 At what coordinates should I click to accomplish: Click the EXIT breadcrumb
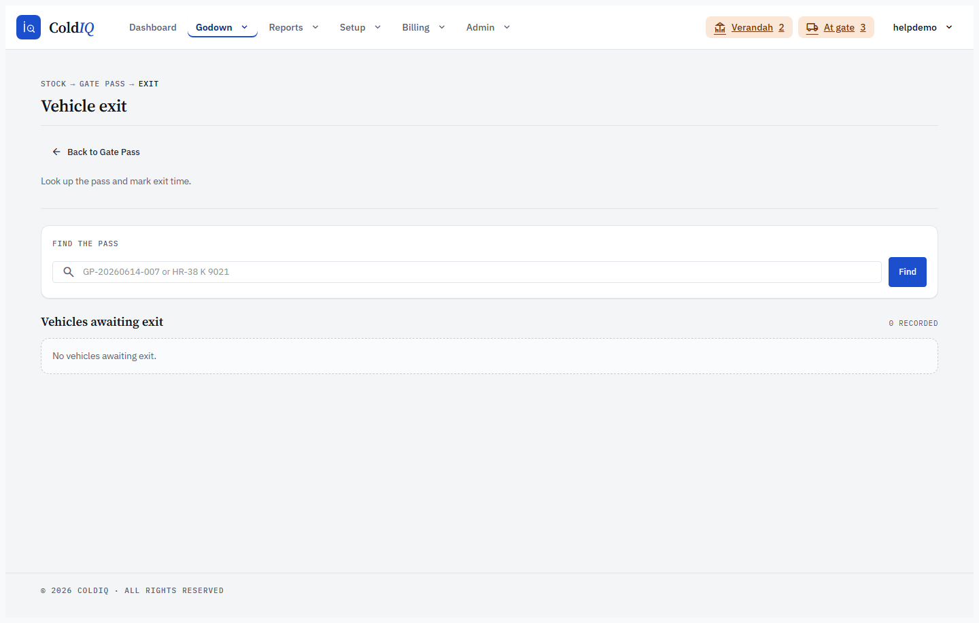click(149, 84)
